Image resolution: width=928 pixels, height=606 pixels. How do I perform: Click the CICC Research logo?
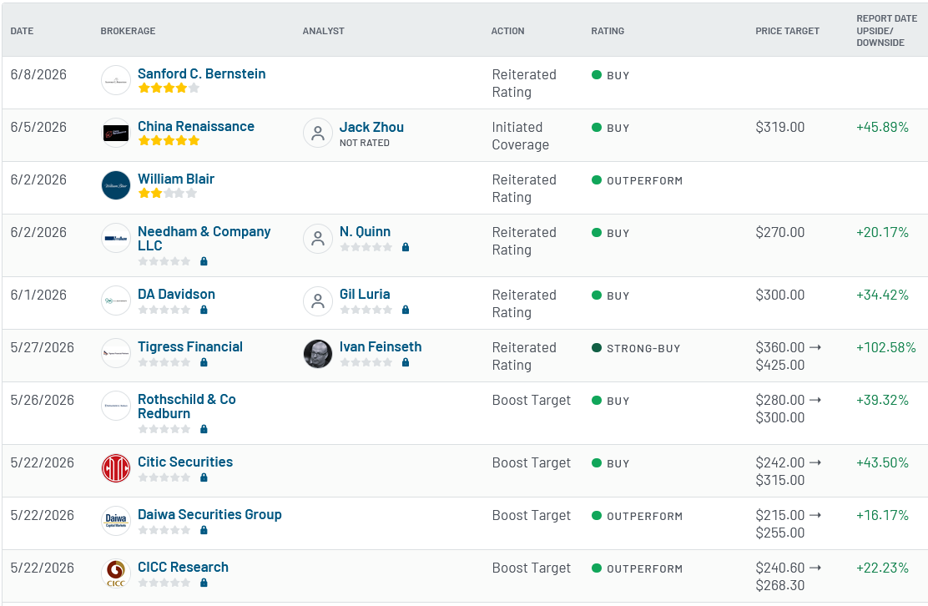click(x=116, y=574)
